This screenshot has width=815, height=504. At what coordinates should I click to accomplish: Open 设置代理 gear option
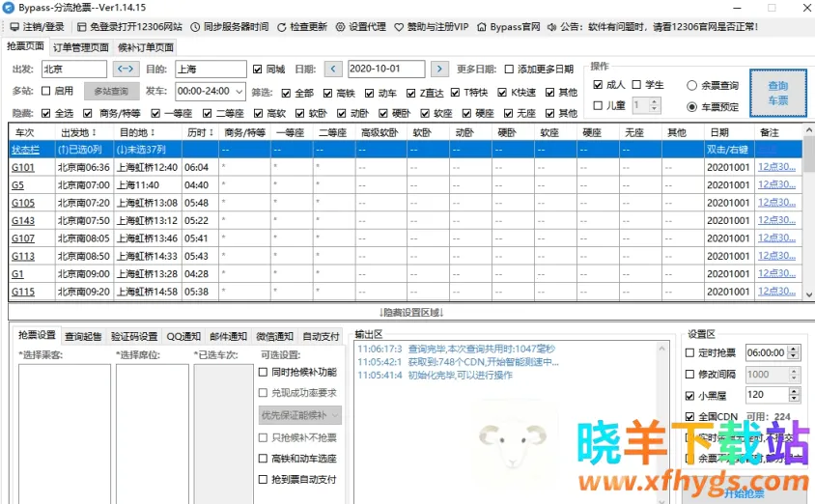(341, 27)
